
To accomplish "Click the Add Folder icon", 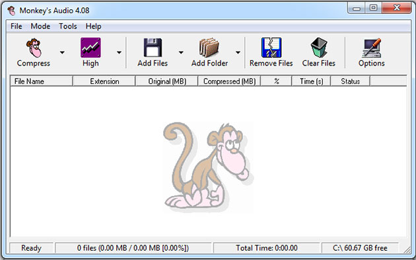I will (x=209, y=48).
